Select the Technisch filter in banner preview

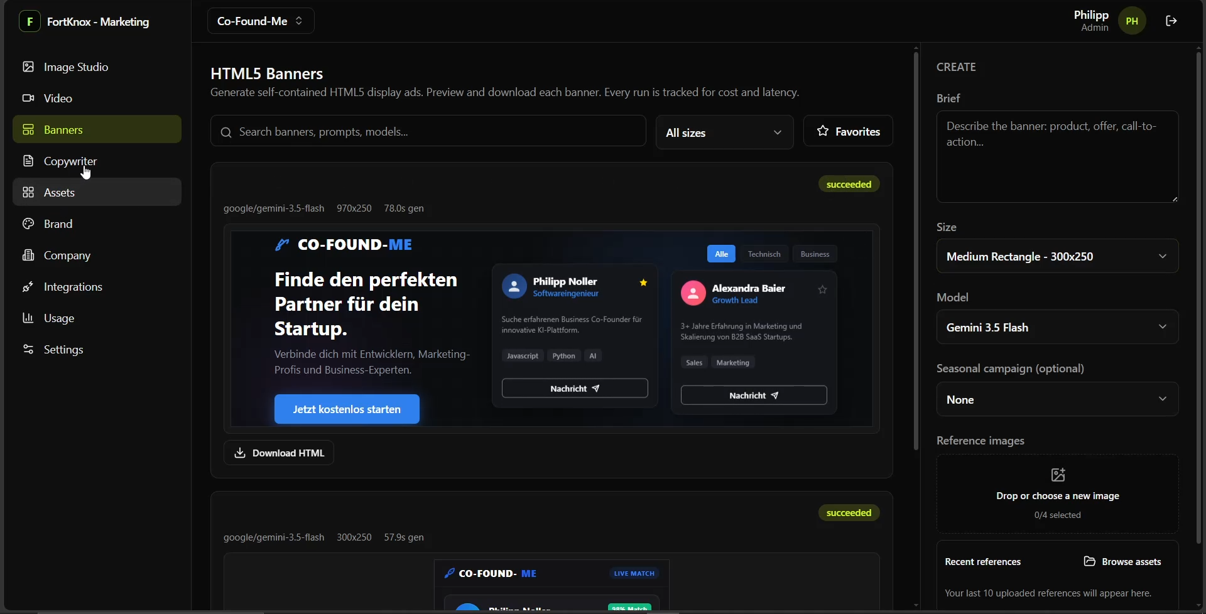764,254
